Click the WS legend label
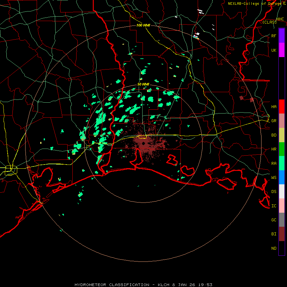The image size is (287, 287). (x=274, y=178)
